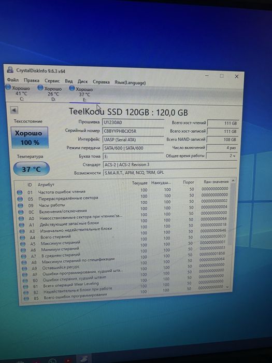Click status icon of attribute 0C Включения/отключения
Image resolution: width=272 pixels, height=363 pixels.
[x=21, y=212]
